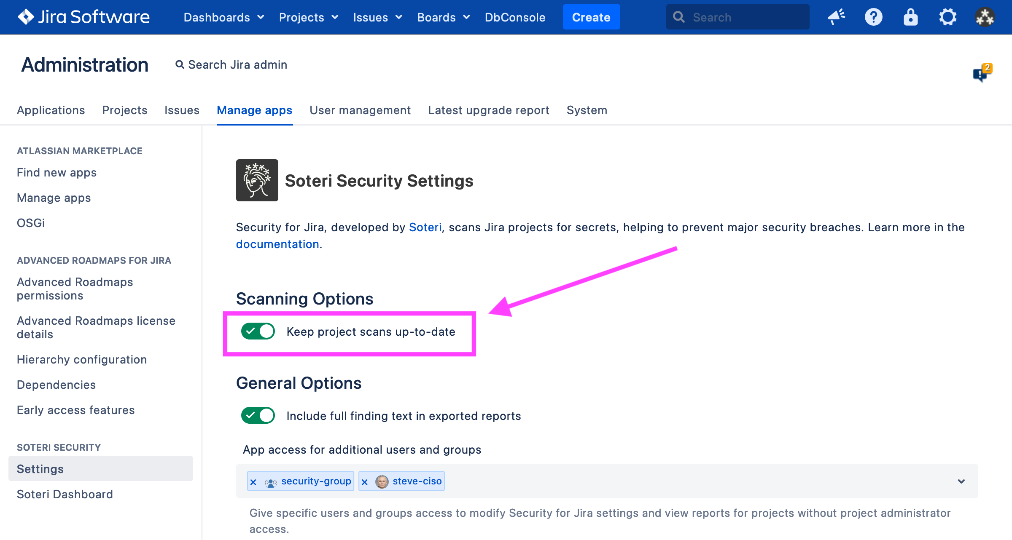This screenshot has width=1012, height=540.
Task: Open the settings gear icon
Action: pos(947,17)
